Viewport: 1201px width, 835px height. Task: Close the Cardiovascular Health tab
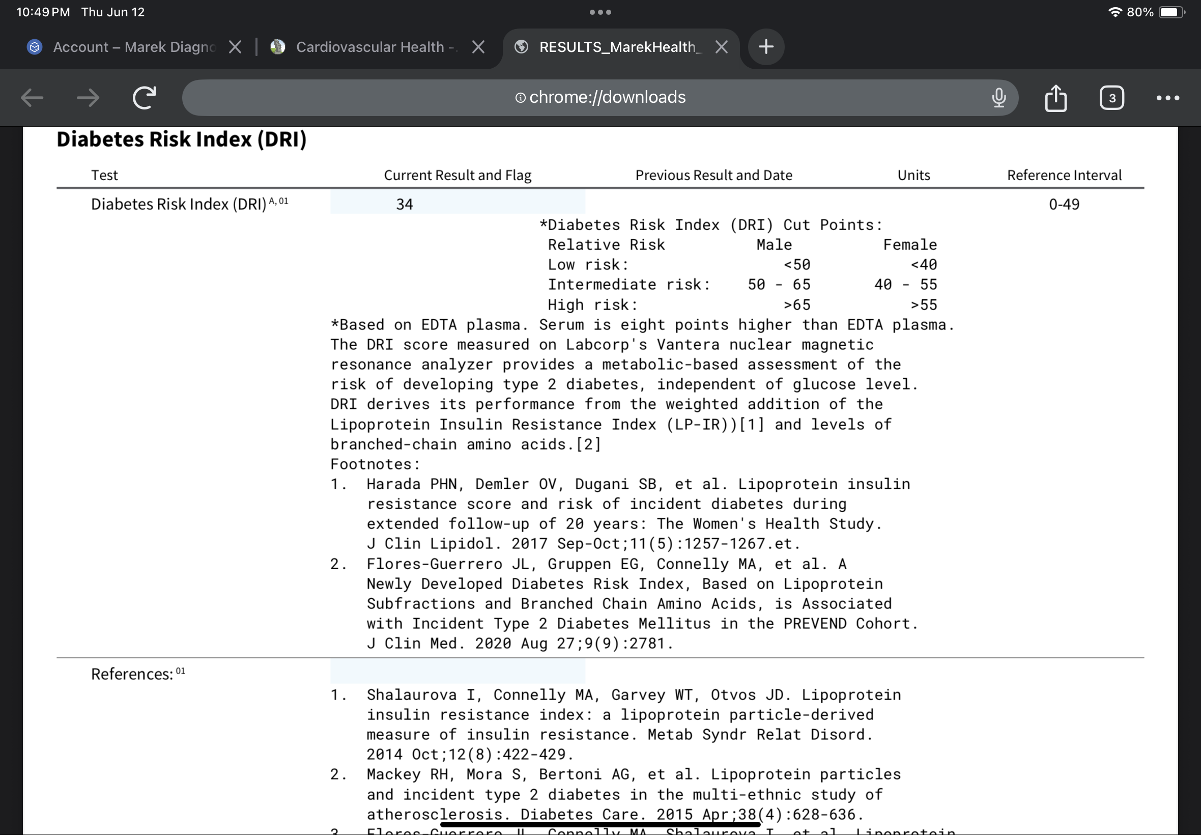(478, 47)
